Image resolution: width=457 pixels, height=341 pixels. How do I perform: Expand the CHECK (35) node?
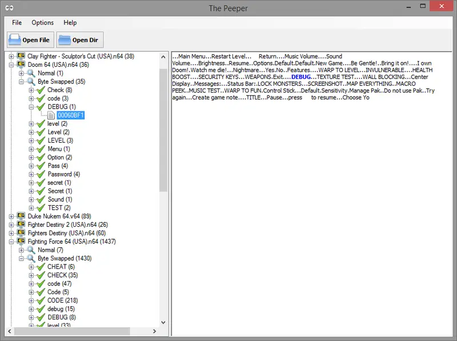pyautogui.click(x=31, y=275)
